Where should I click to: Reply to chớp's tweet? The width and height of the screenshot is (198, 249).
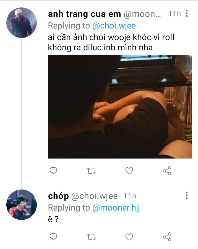(53, 237)
